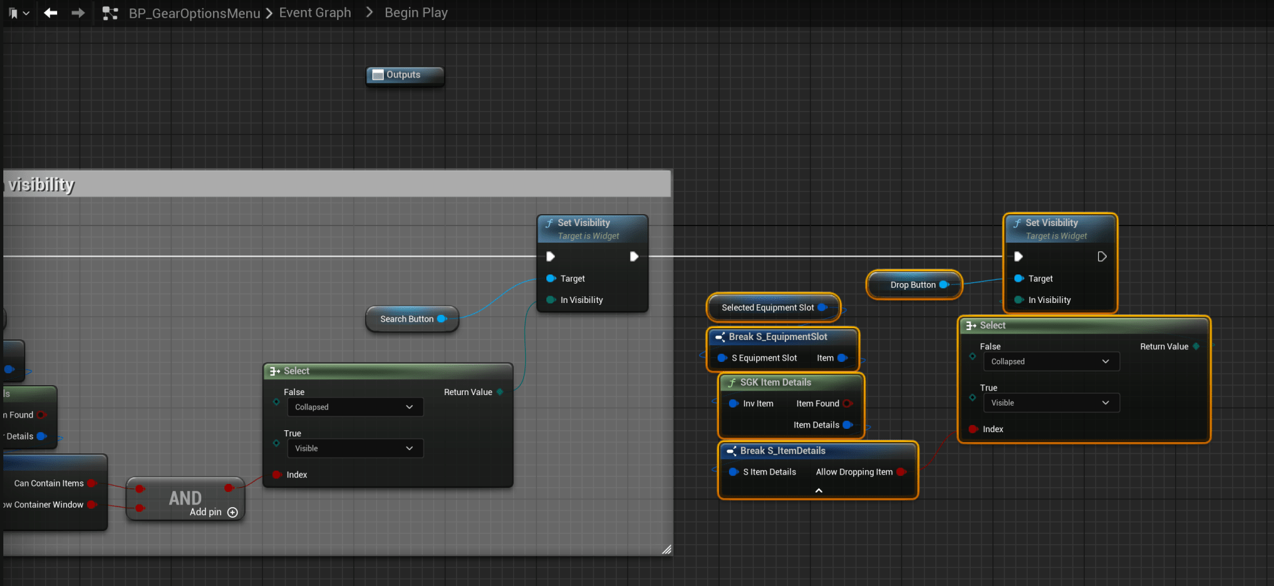
Task: Click the comment box resize handle
Action: [667, 550]
